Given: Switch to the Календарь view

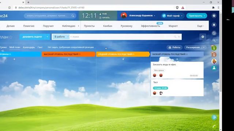Looking at the screenshot, I should click(x=29, y=47).
